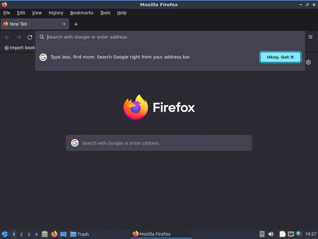Click Mozilla Firefox taskbar window button

[161, 234]
